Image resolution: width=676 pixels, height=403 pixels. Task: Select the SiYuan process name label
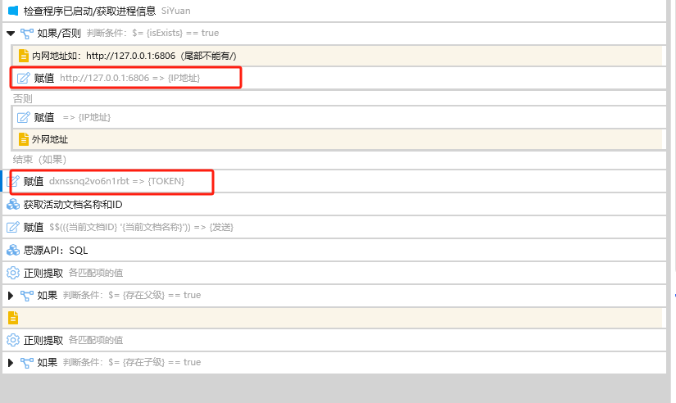click(176, 11)
